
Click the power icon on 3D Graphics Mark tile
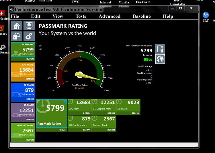95,102
